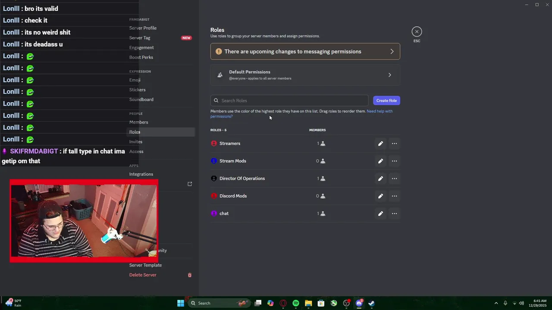Click the Create Role button
This screenshot has width=552, height=310.
(x=386, y=100)
